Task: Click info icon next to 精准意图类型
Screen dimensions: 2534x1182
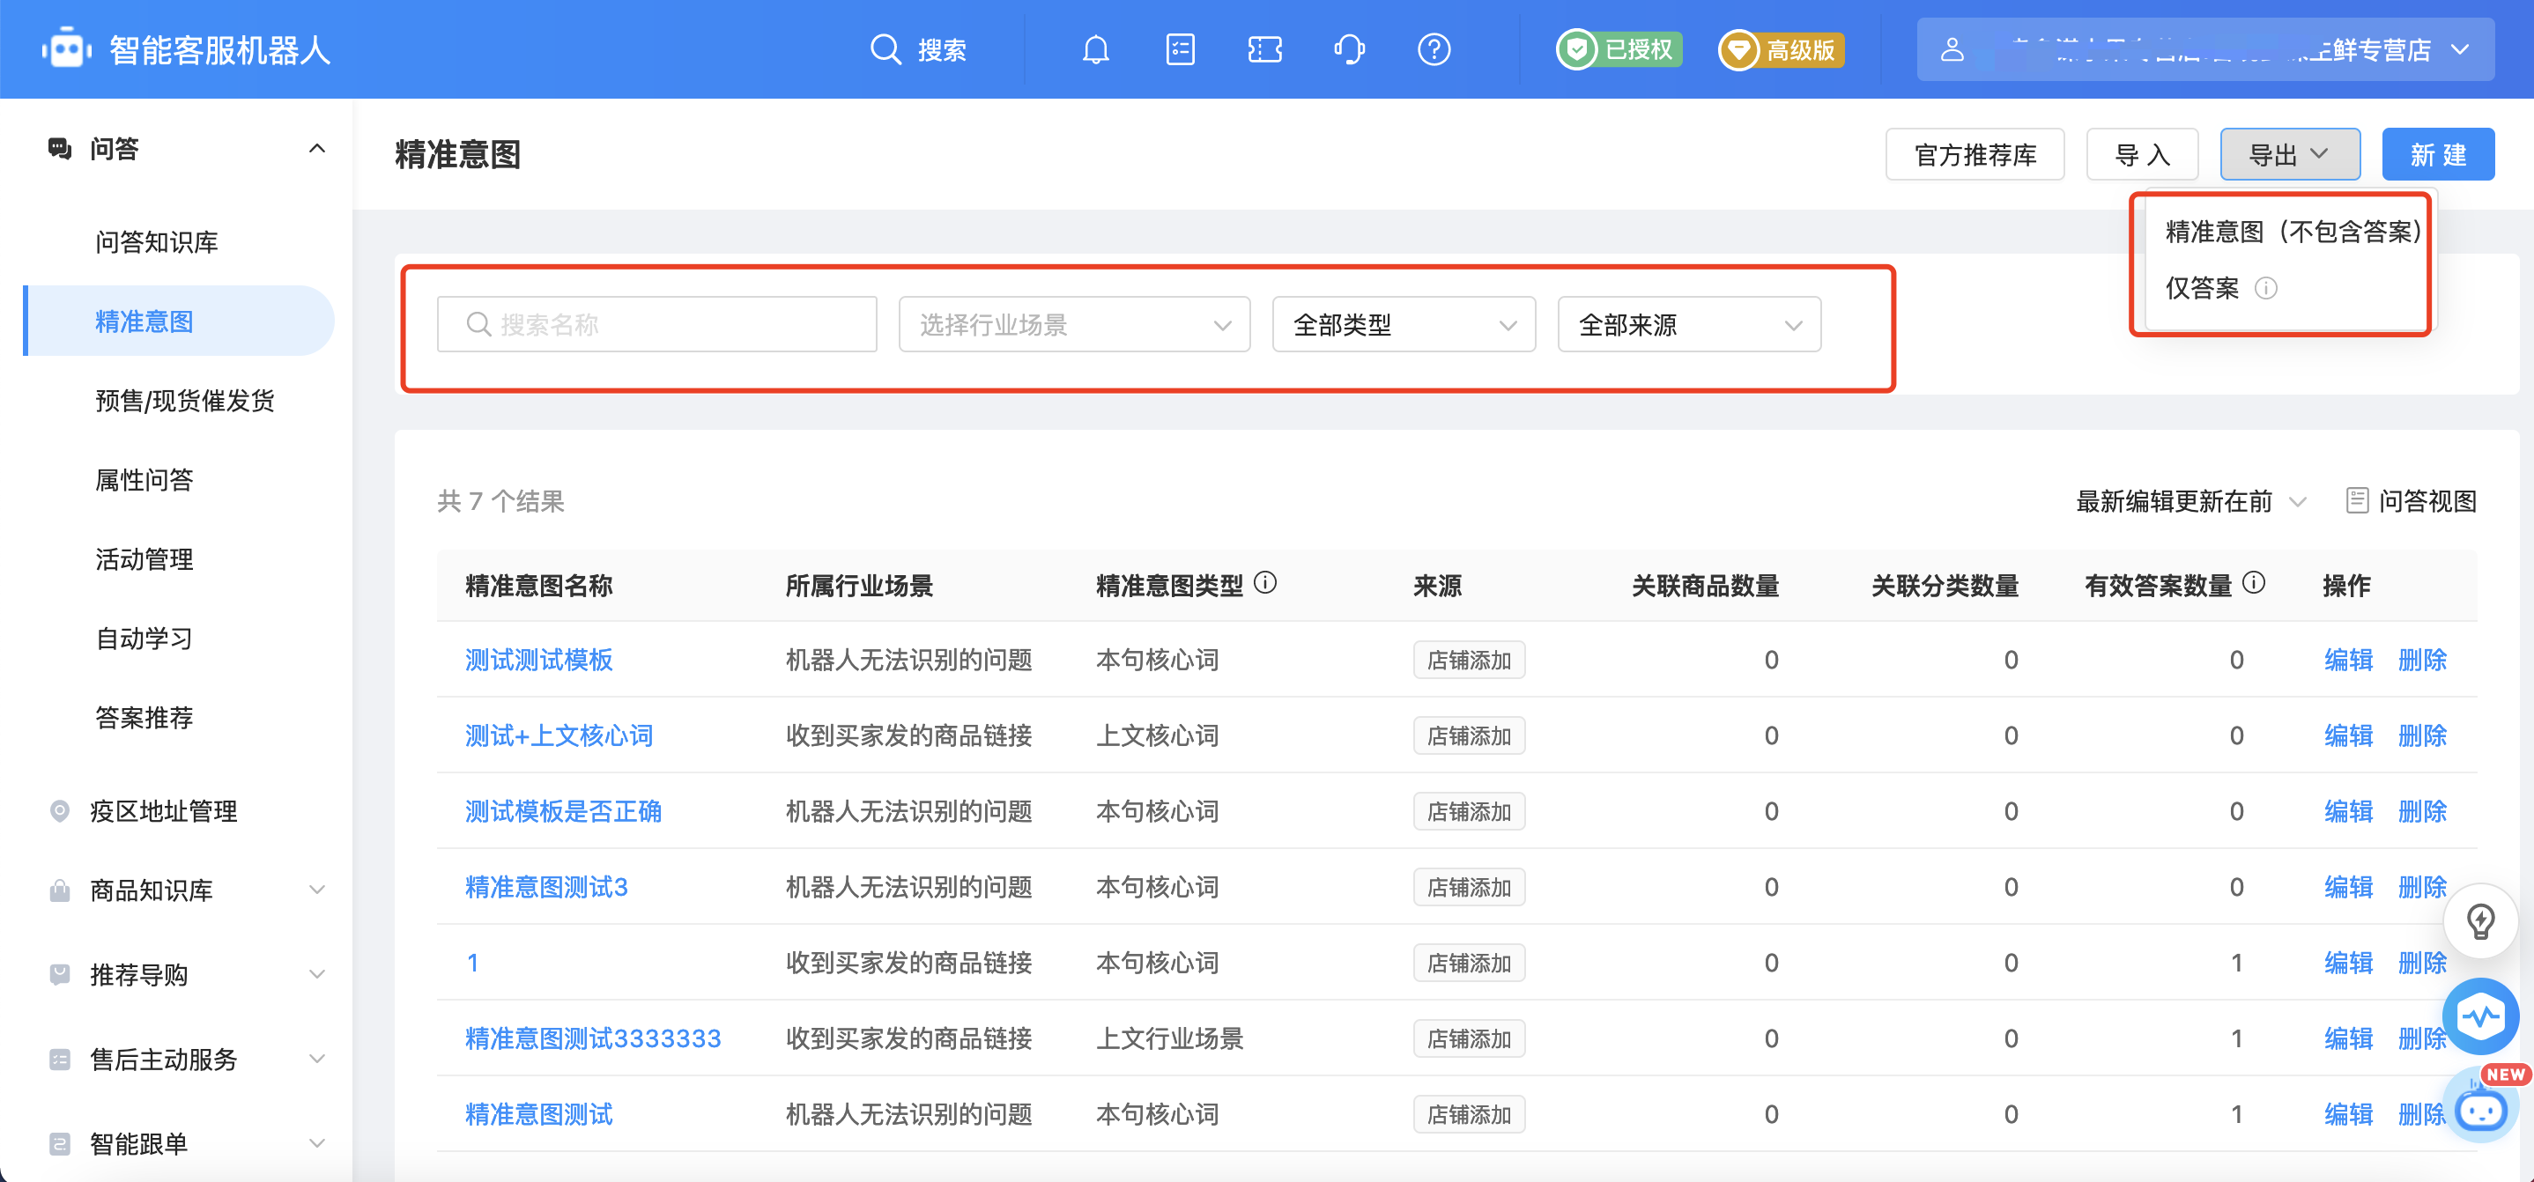Action: click(1266, 583)
